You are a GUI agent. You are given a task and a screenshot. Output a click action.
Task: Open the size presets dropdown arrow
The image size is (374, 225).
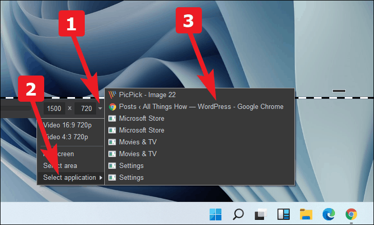(100, 108)
